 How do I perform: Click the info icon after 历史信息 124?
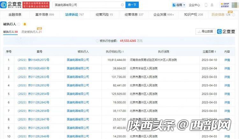233,15
